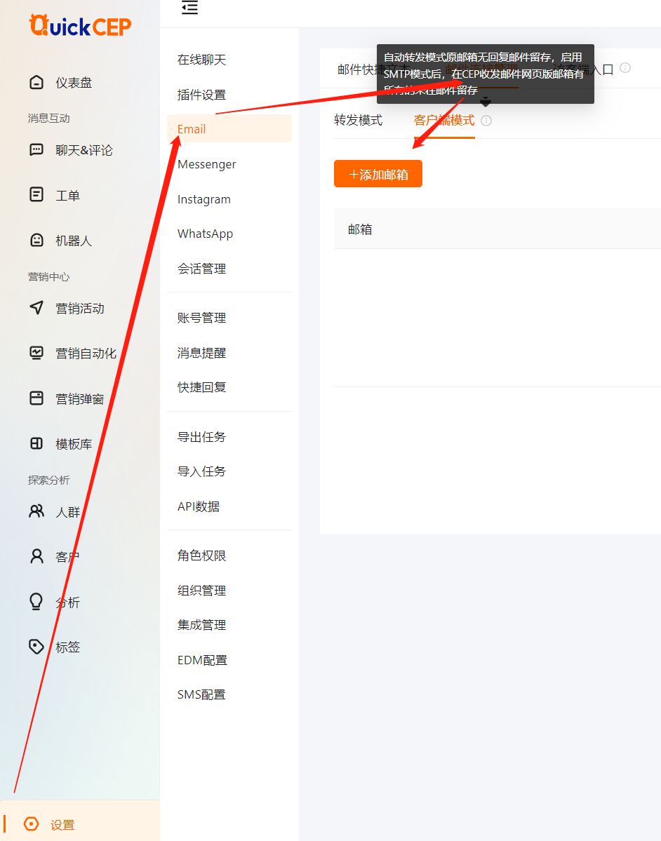The width and height of the screenshot is (661, 841).
Task: Open the 仪表盘 dashboard icon
Action: pos(36,83)
